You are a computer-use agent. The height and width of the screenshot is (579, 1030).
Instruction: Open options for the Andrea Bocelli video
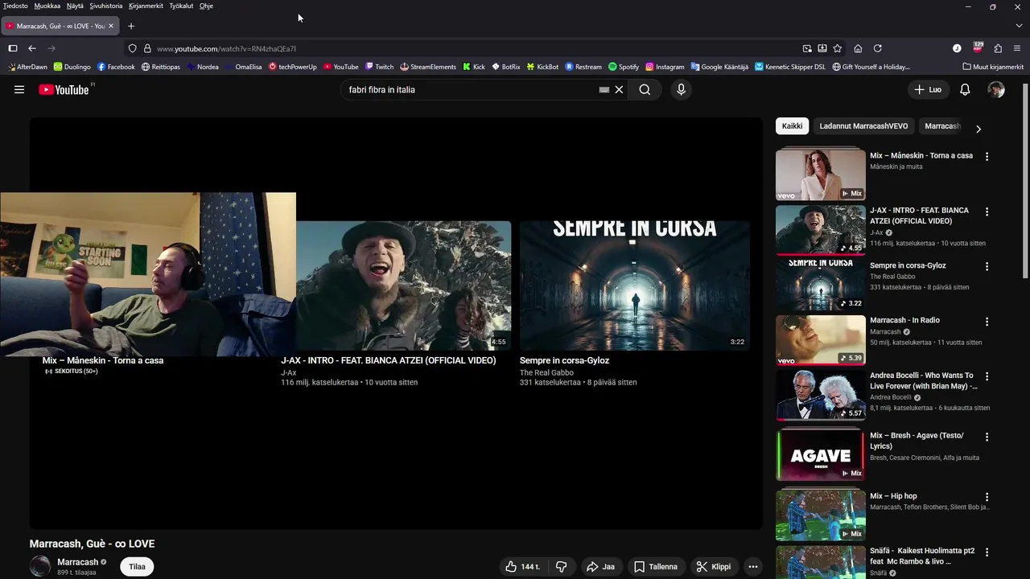987,376
